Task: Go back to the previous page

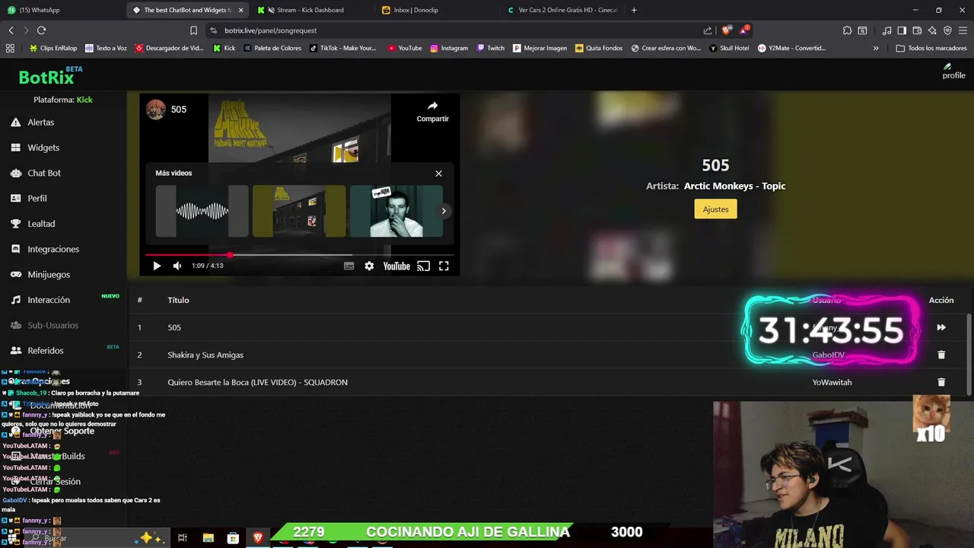Action: (11, 30)
